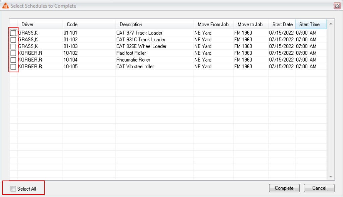
Task: Check the checkbox for CAT 926E Wheel Loader
Action: (13, 46)
